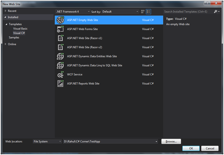Viewport: 224px width, 155px height.
Task: Click Visual C# label in WCF Service row
Action: (x=148, y=74)
